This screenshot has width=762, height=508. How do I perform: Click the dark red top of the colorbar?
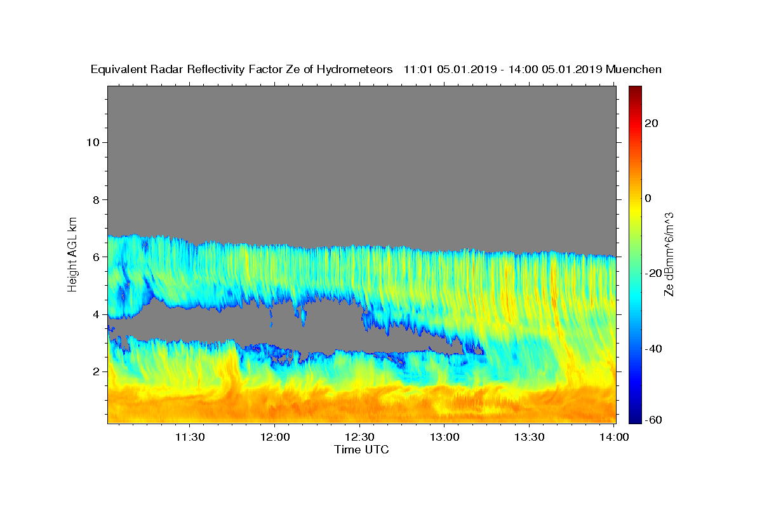[x=635, y=92]
